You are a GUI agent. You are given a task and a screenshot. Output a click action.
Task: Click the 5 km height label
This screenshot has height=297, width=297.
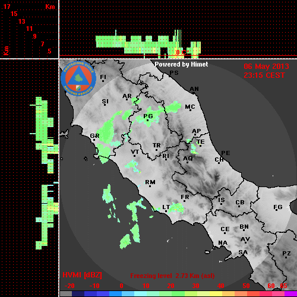[x=49, y=51]
